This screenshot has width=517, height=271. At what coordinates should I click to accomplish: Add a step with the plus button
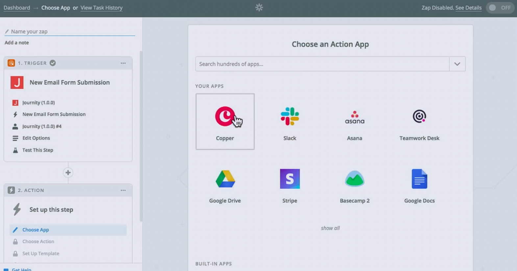click(x=68, y=173)
